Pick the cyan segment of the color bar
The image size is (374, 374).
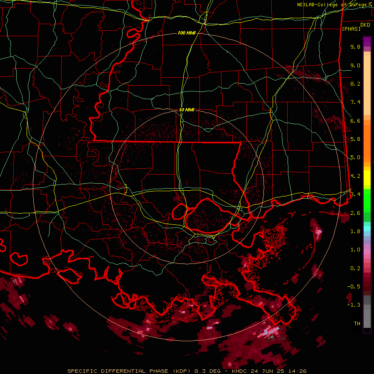point(367,229)
